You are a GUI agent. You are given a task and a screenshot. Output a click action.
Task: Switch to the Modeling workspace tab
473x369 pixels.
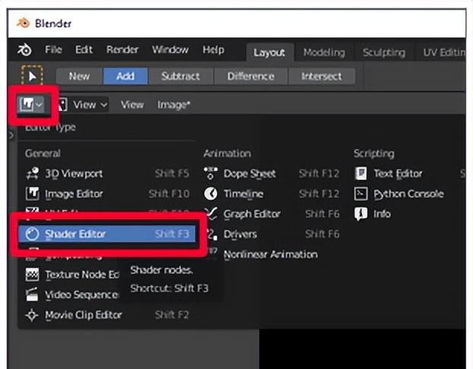tap(324, 52)
